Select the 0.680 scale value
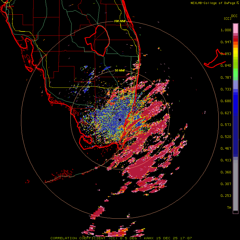 point(226,101)
